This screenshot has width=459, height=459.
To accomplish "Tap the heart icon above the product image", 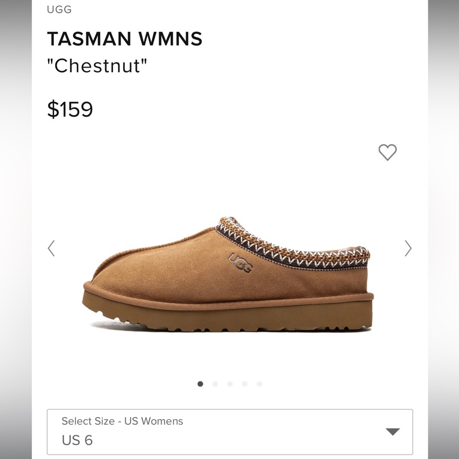I will tap(388, 153).
